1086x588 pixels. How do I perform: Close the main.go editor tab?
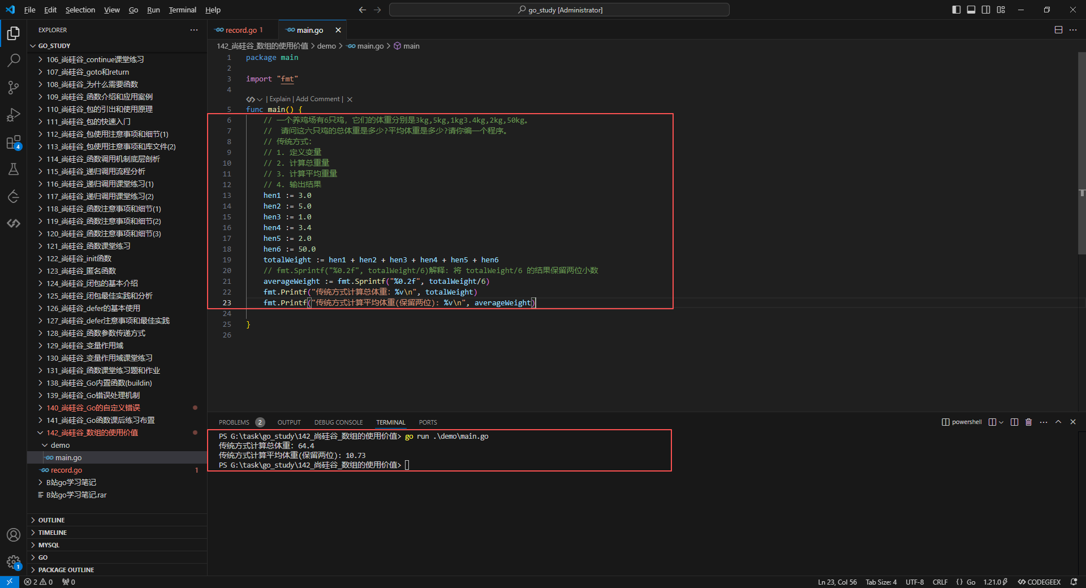[338, 30]
